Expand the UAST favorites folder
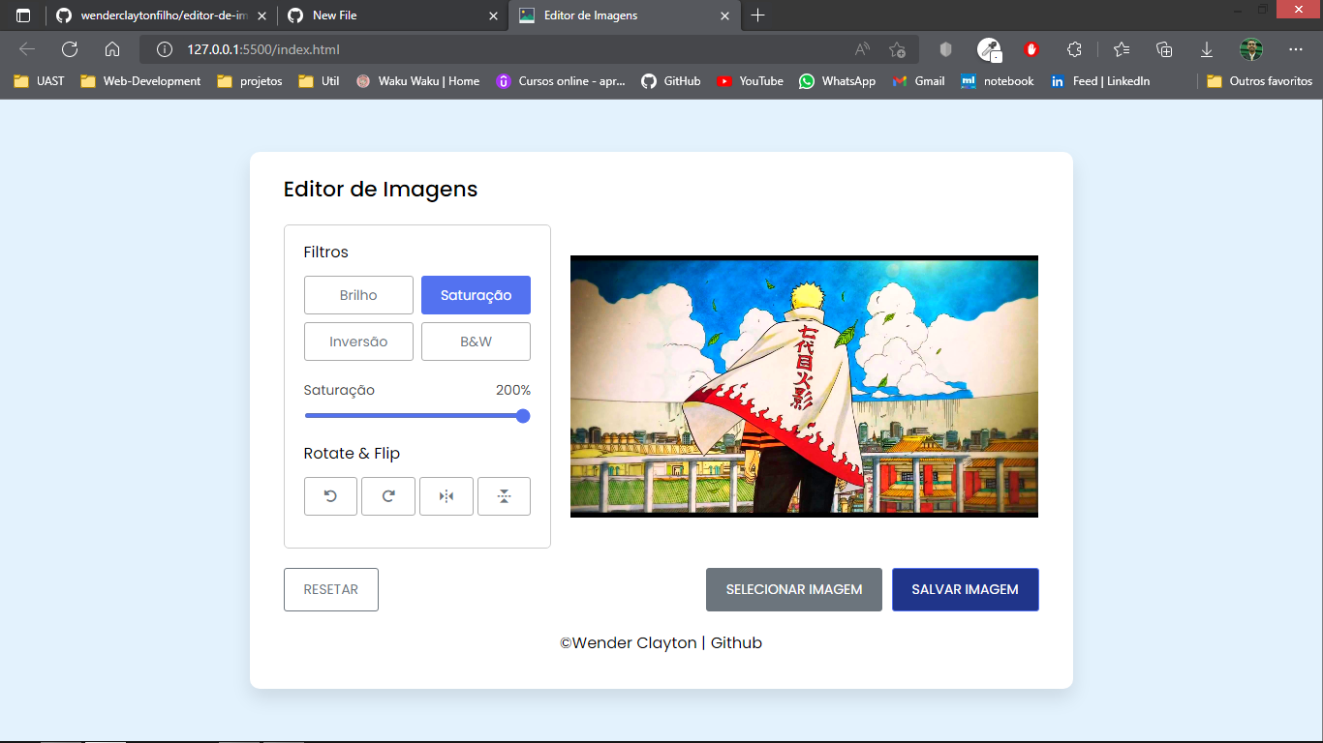The width and height of the screenshot is (1323, 743). 37,81
